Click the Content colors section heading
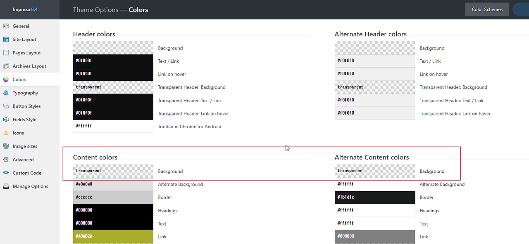 95,157
